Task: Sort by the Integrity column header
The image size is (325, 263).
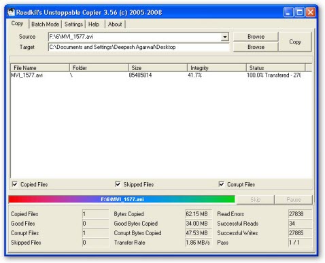Action: [x=217, y=68]
